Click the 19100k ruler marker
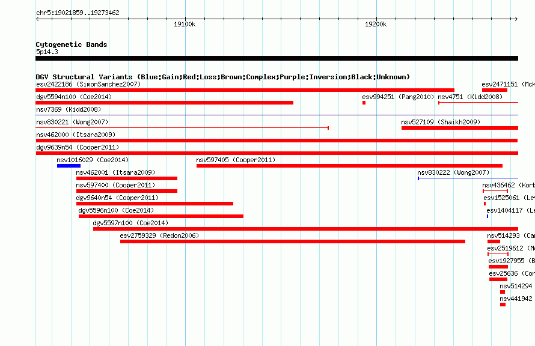The width and height of the screenshot is (535, 346). pyautogui.click(x=185, y=24)
